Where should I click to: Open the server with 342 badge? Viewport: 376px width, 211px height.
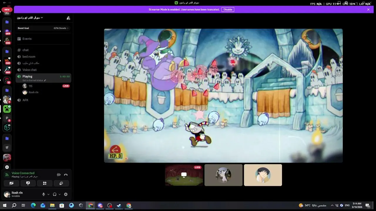point(7,61)
